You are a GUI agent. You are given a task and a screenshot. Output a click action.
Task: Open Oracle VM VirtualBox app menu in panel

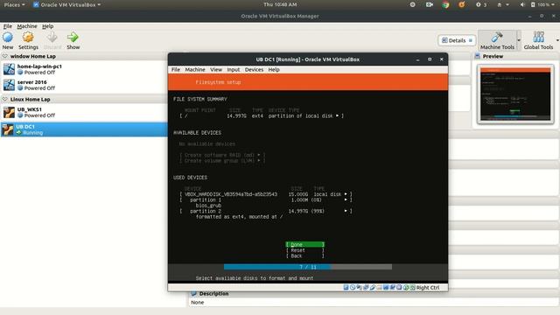(x=66, y=4)
